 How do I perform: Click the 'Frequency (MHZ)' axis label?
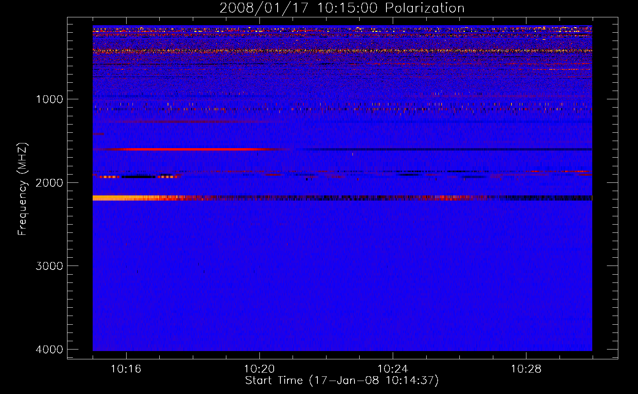click(x=22, y=189)
